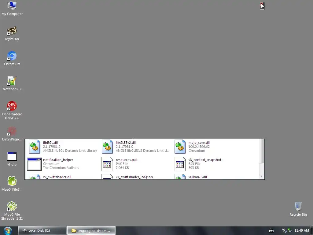This screenshot has height=235, width=313.
Task: Click the on-screen keyboard tray icon
Action: pyautogui.click(x=271, y=231)
